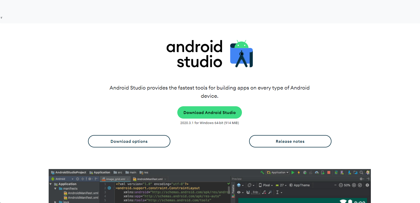Open the Pixel device dropdown
420x203 pixels.
[266, 185]
